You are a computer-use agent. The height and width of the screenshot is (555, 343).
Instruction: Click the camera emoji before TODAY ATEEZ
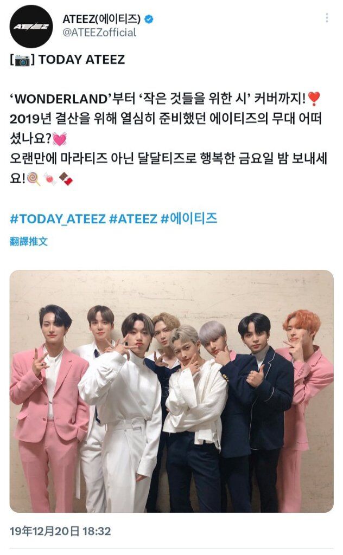22,60
